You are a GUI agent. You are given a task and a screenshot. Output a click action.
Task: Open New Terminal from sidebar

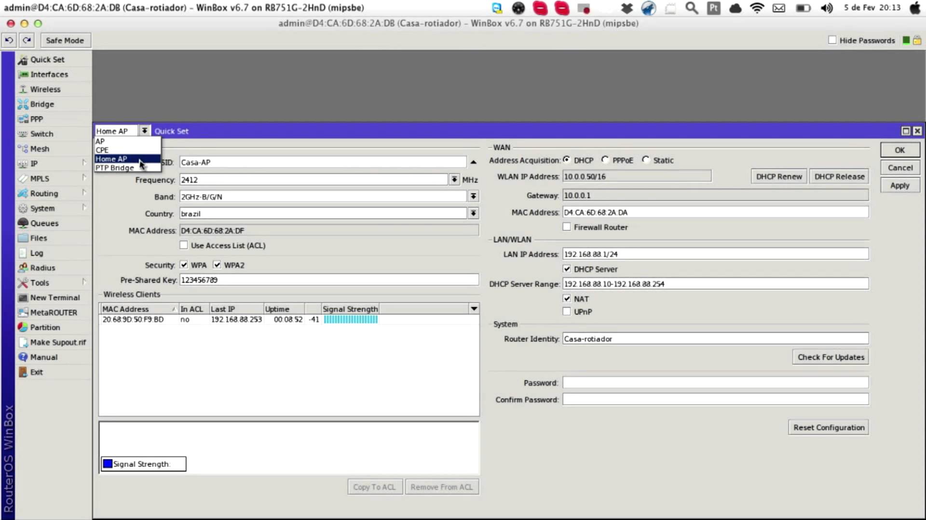54,298
